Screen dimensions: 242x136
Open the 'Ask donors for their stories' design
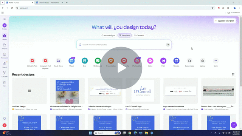pos(219,122)
